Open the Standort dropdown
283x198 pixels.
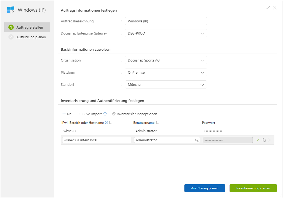point(166,84)
